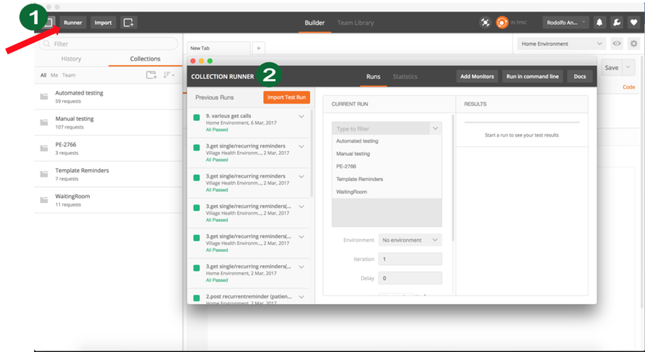
Task: Click the green status square of '2.post recurrentreminder'
Action: (197, 298)
